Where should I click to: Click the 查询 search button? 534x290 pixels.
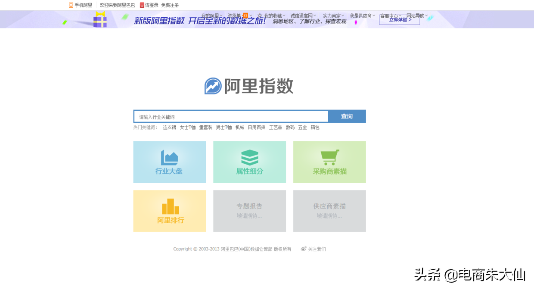click(x=347, y=116)
